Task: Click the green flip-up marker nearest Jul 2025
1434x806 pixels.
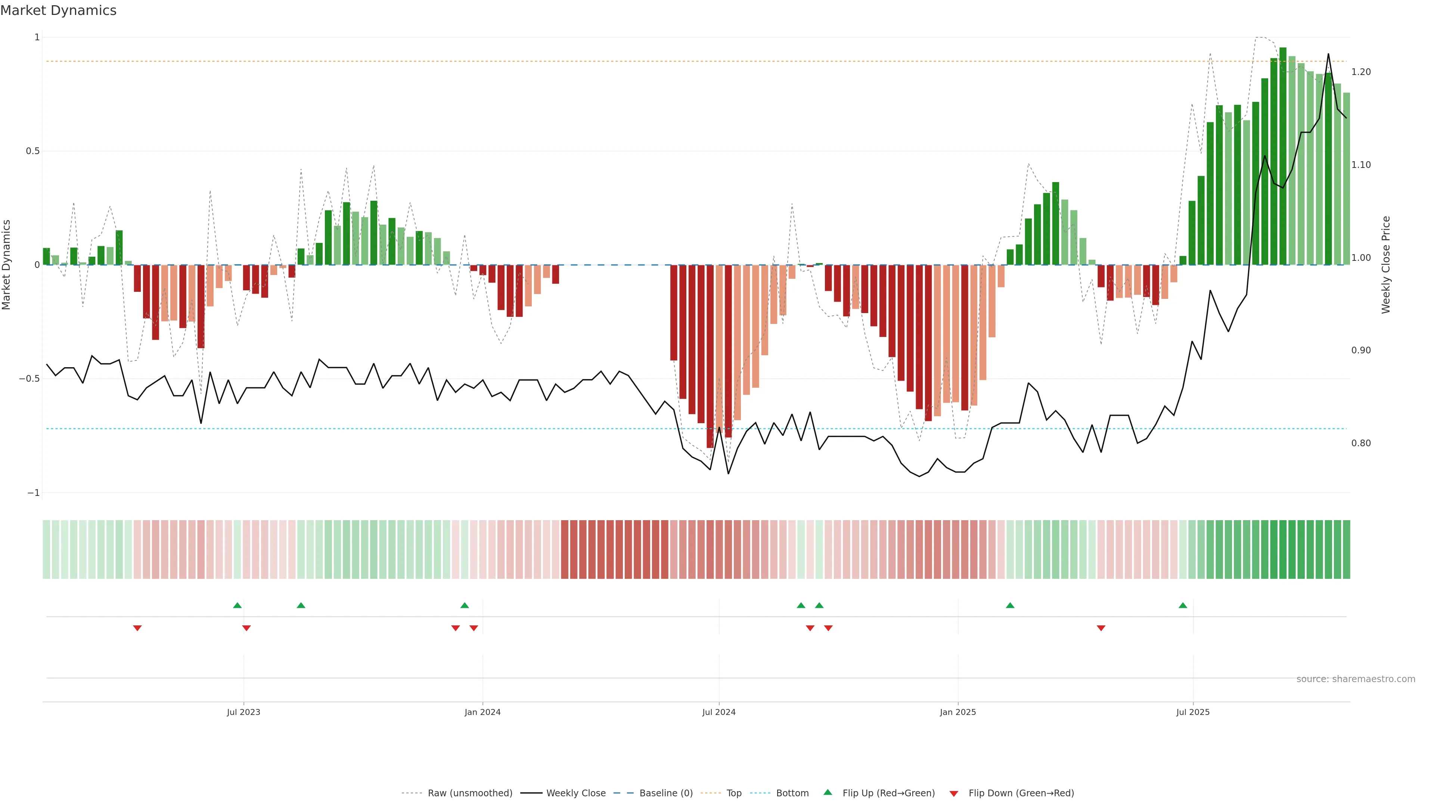Action: click(x=1183, y=605)
